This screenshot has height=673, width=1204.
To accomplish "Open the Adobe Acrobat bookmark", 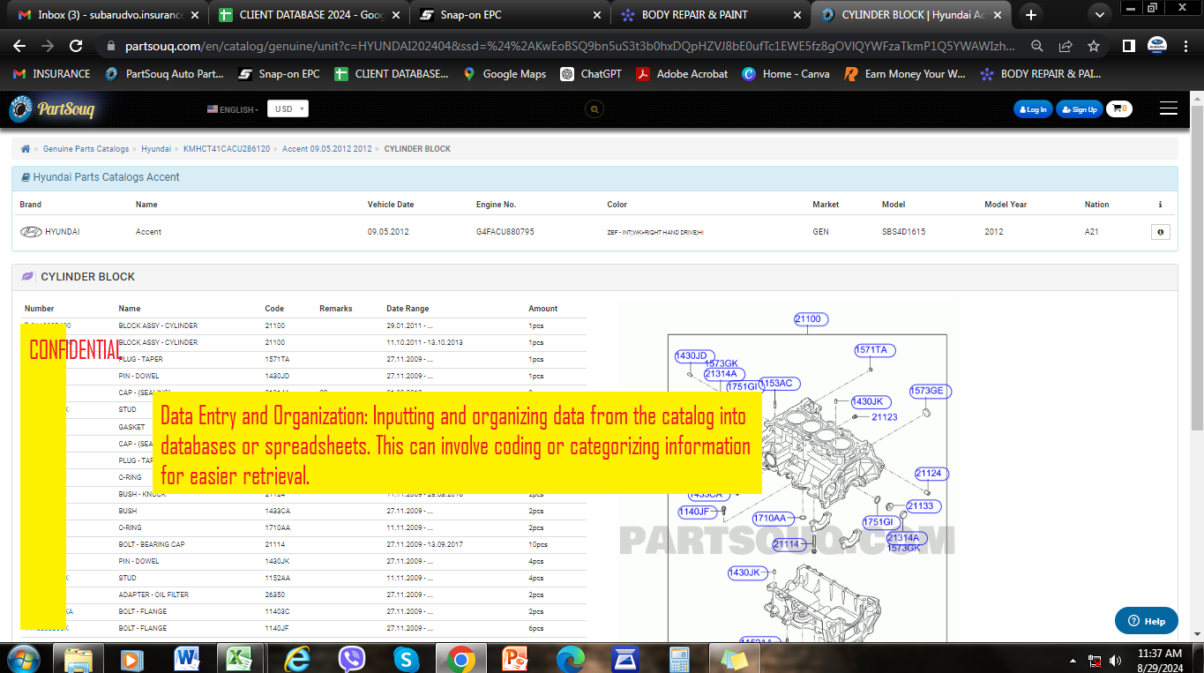I will point(683,74).
